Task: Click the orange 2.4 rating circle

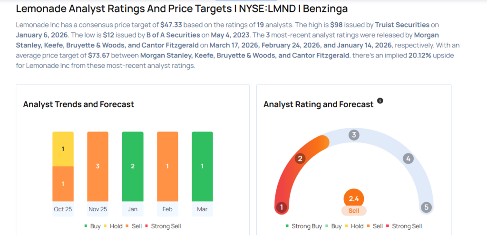Action: coord(354,198)
